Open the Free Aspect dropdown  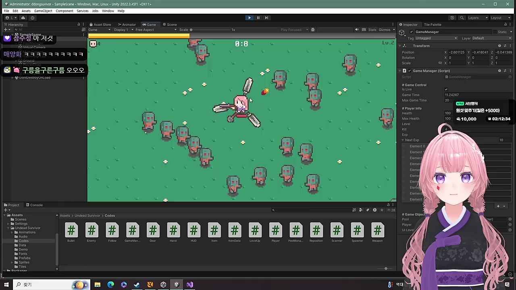coord(156,30)
